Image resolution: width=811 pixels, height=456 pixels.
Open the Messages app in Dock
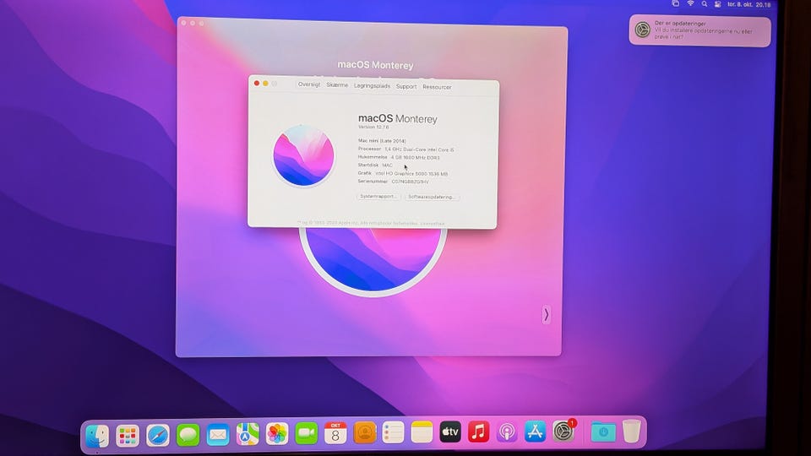(x=188, y=435)
